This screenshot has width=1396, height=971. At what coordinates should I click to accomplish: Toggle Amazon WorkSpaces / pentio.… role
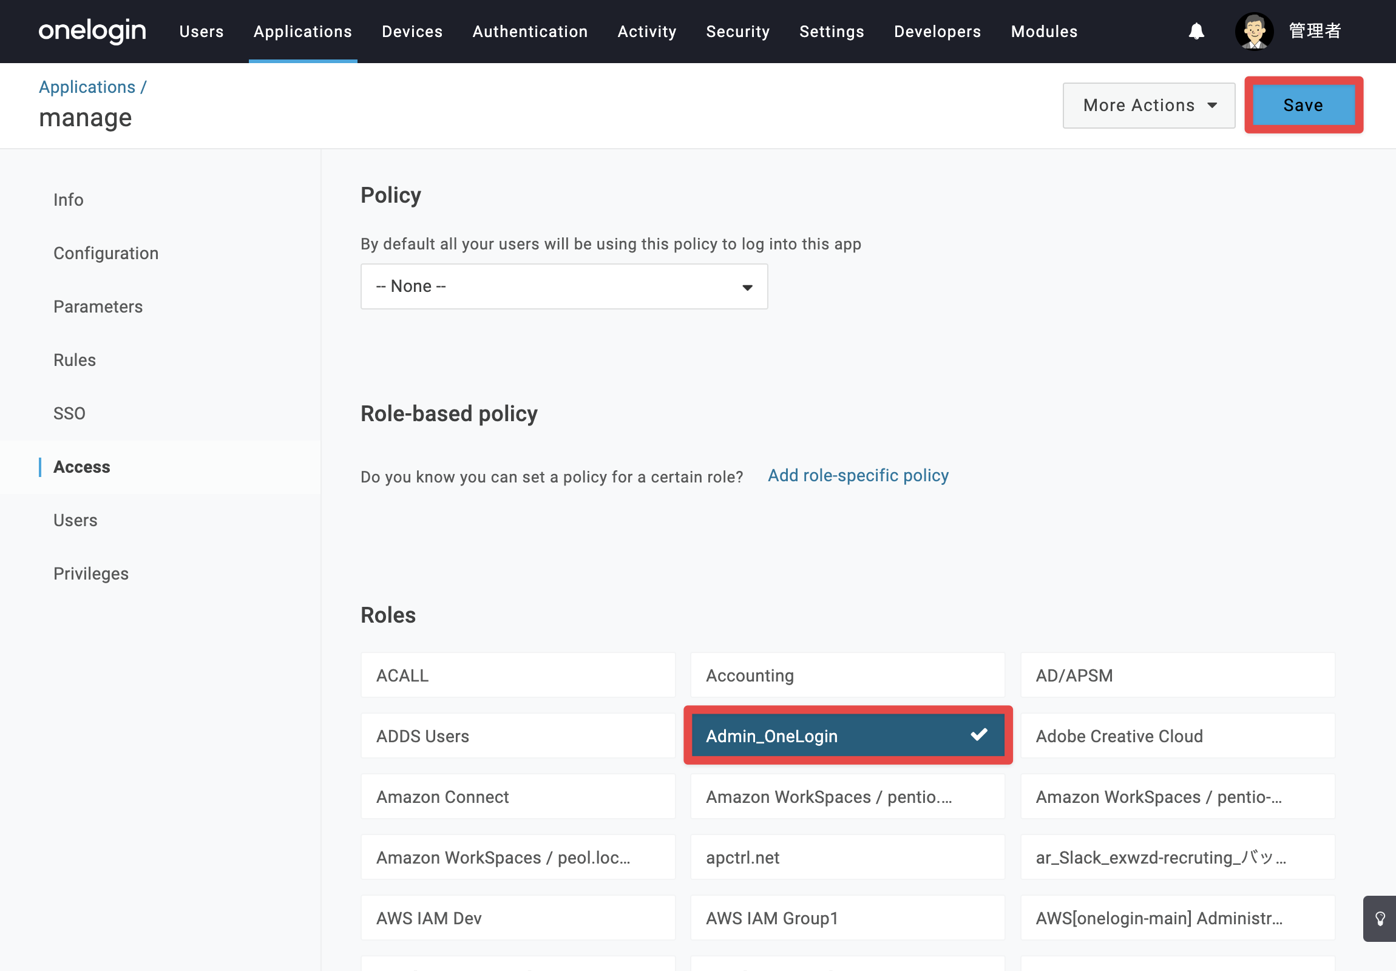tap(847, 796)
